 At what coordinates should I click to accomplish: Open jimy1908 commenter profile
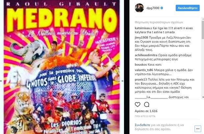point(141,38)
